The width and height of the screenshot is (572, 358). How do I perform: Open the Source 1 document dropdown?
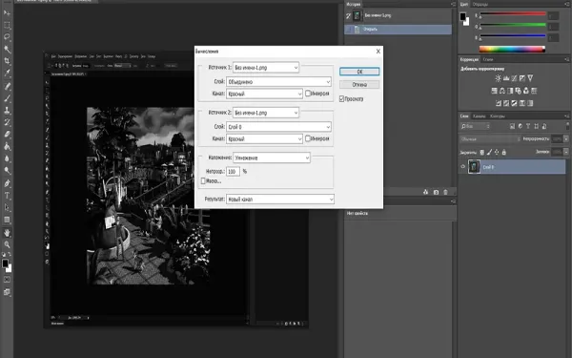[x=266, y=68]
